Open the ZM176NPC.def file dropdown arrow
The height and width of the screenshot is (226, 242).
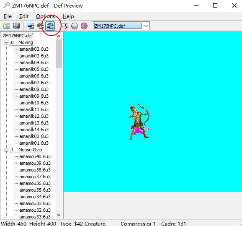[146, 26]
